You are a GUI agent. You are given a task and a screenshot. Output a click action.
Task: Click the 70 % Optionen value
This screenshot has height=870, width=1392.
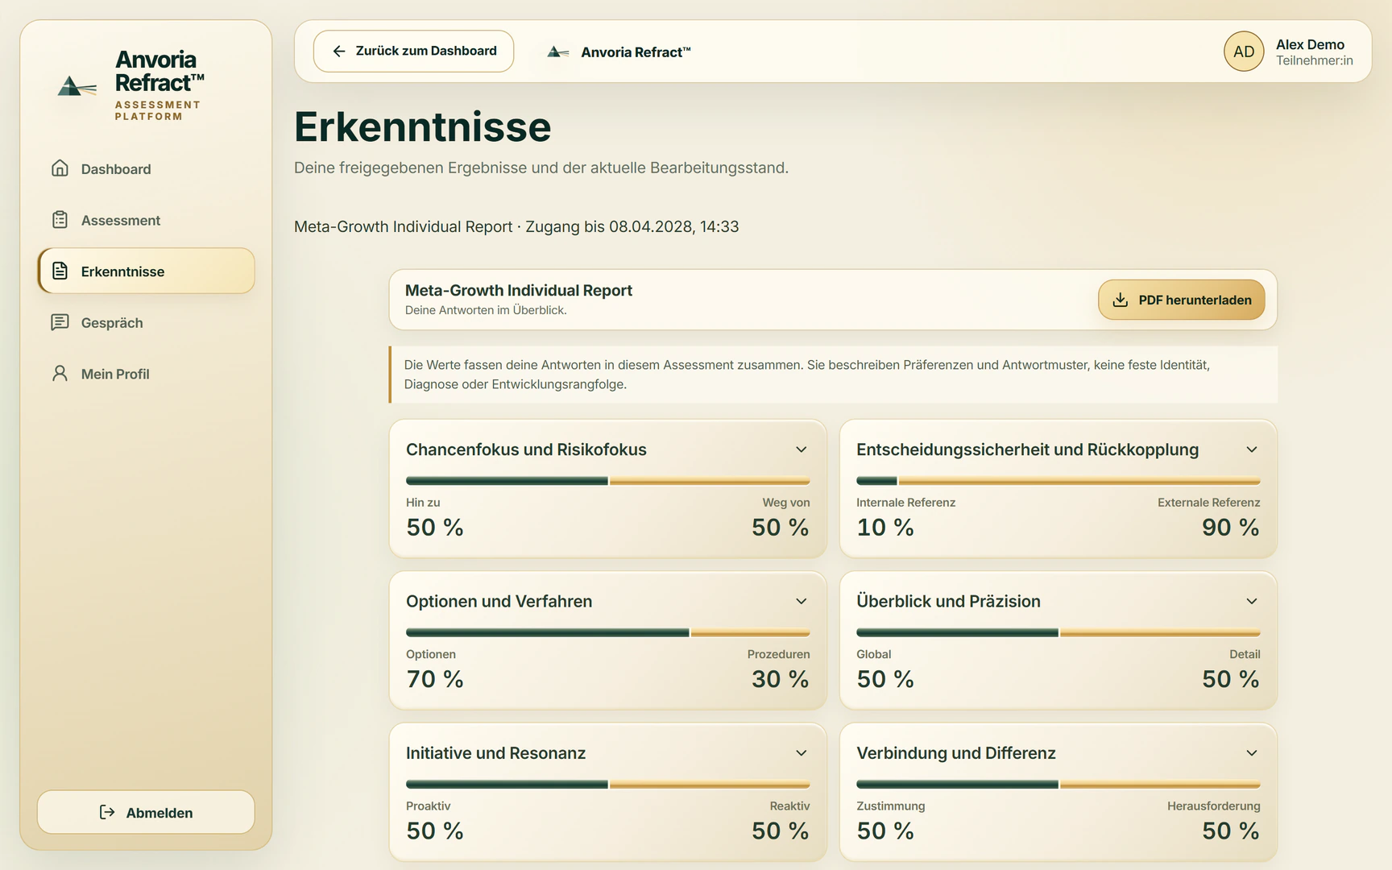[x=435, y=679]
